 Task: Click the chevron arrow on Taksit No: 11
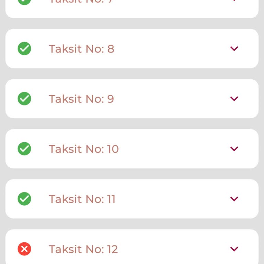click(234, 199)
